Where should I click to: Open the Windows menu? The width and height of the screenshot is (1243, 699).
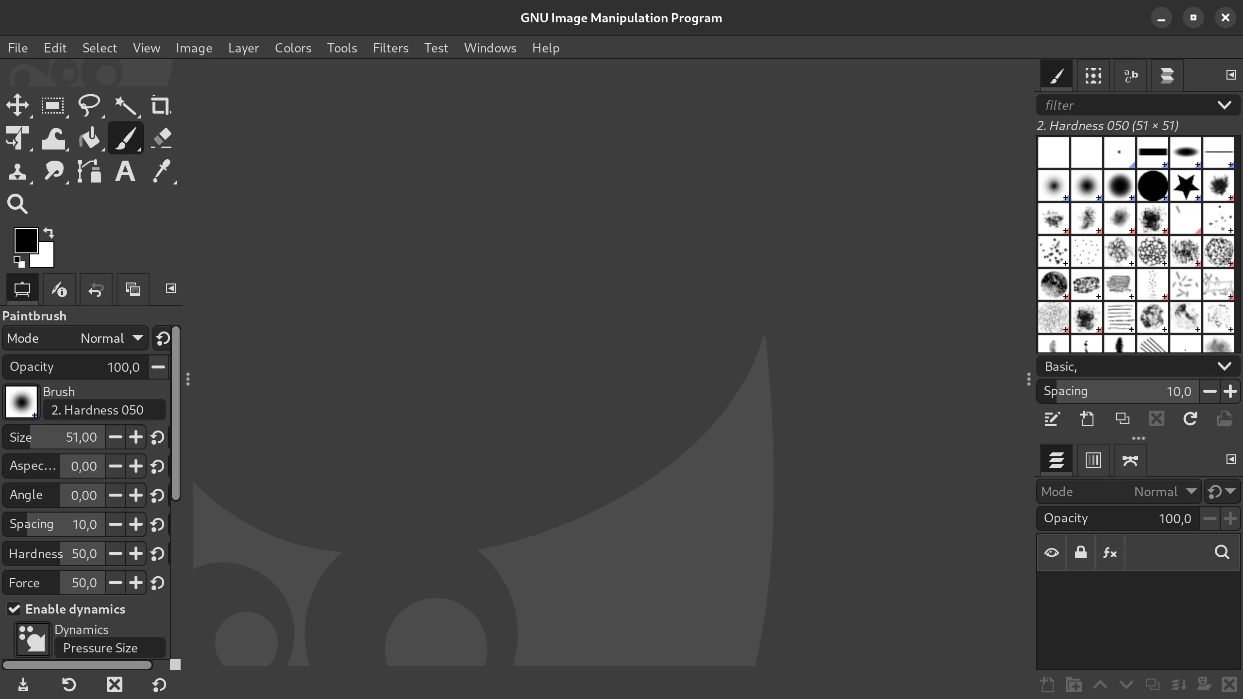(490, 48)
